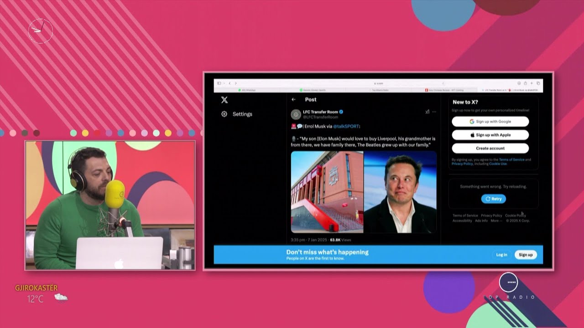The width and height of the screenshot is (584, 328).
Task: Open the @LFCTransferRoom handle
Action: click(320, 117)
